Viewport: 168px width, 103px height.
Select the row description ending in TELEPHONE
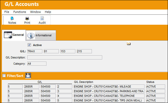click(x=109, y=96)
